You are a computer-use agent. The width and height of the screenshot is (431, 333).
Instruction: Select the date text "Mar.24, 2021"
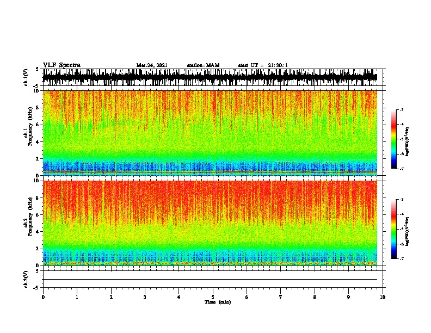point(152,65)
